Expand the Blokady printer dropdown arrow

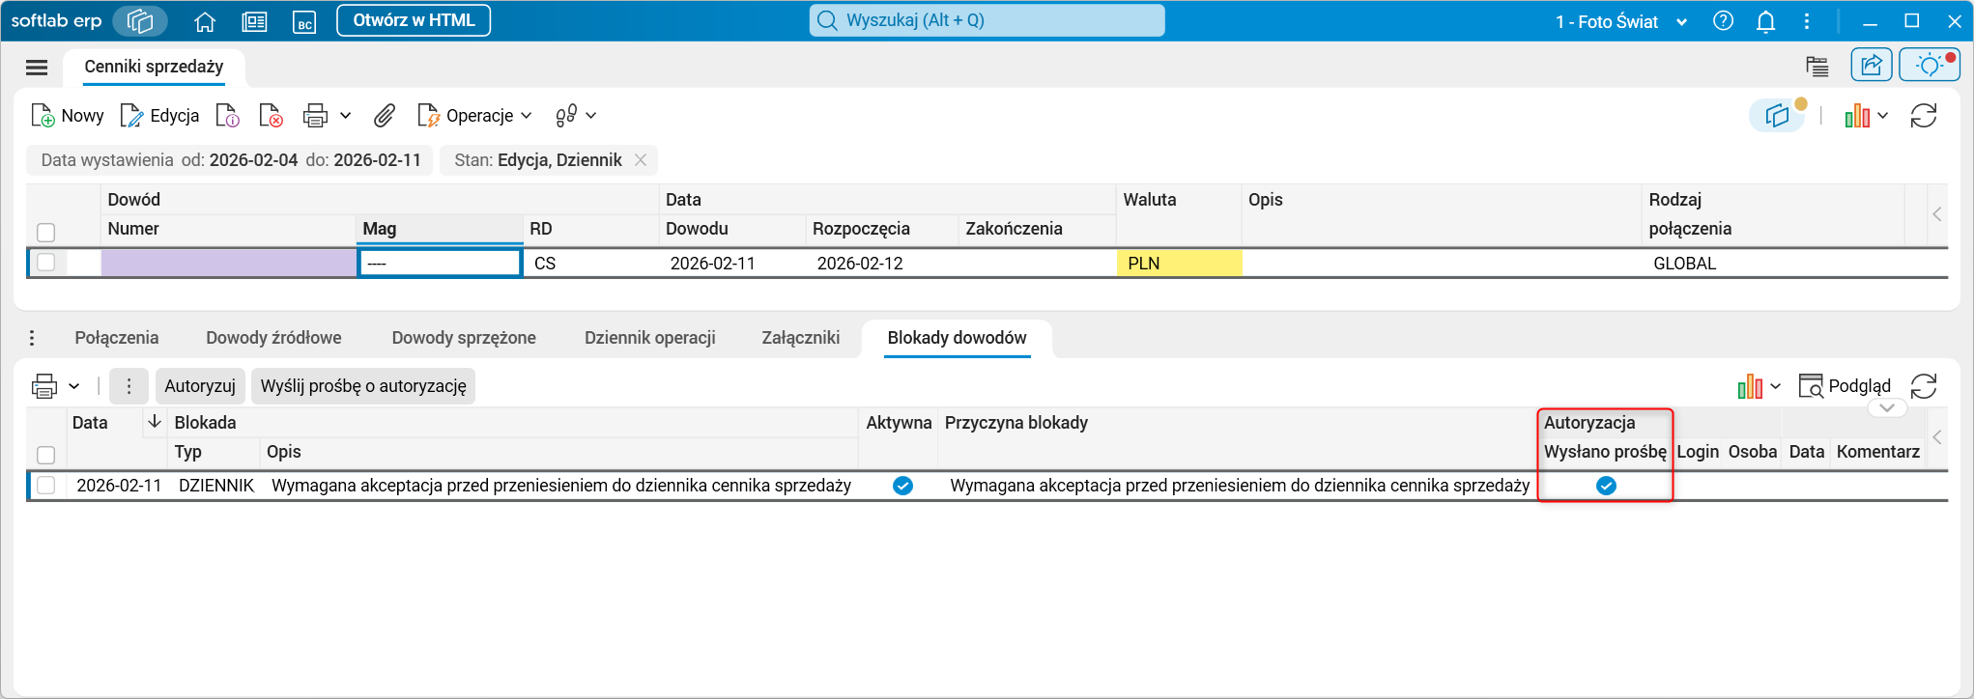(x=73, y=386)
